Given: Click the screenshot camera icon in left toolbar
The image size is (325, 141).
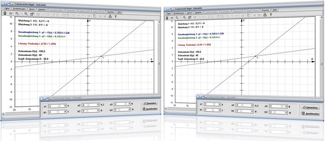Looking at the screenshot, I should (x=32, y=14).
